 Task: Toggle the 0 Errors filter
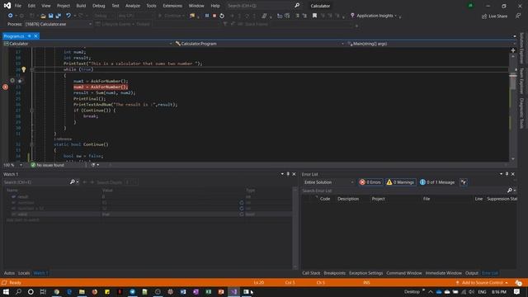(x=370, y=182)
